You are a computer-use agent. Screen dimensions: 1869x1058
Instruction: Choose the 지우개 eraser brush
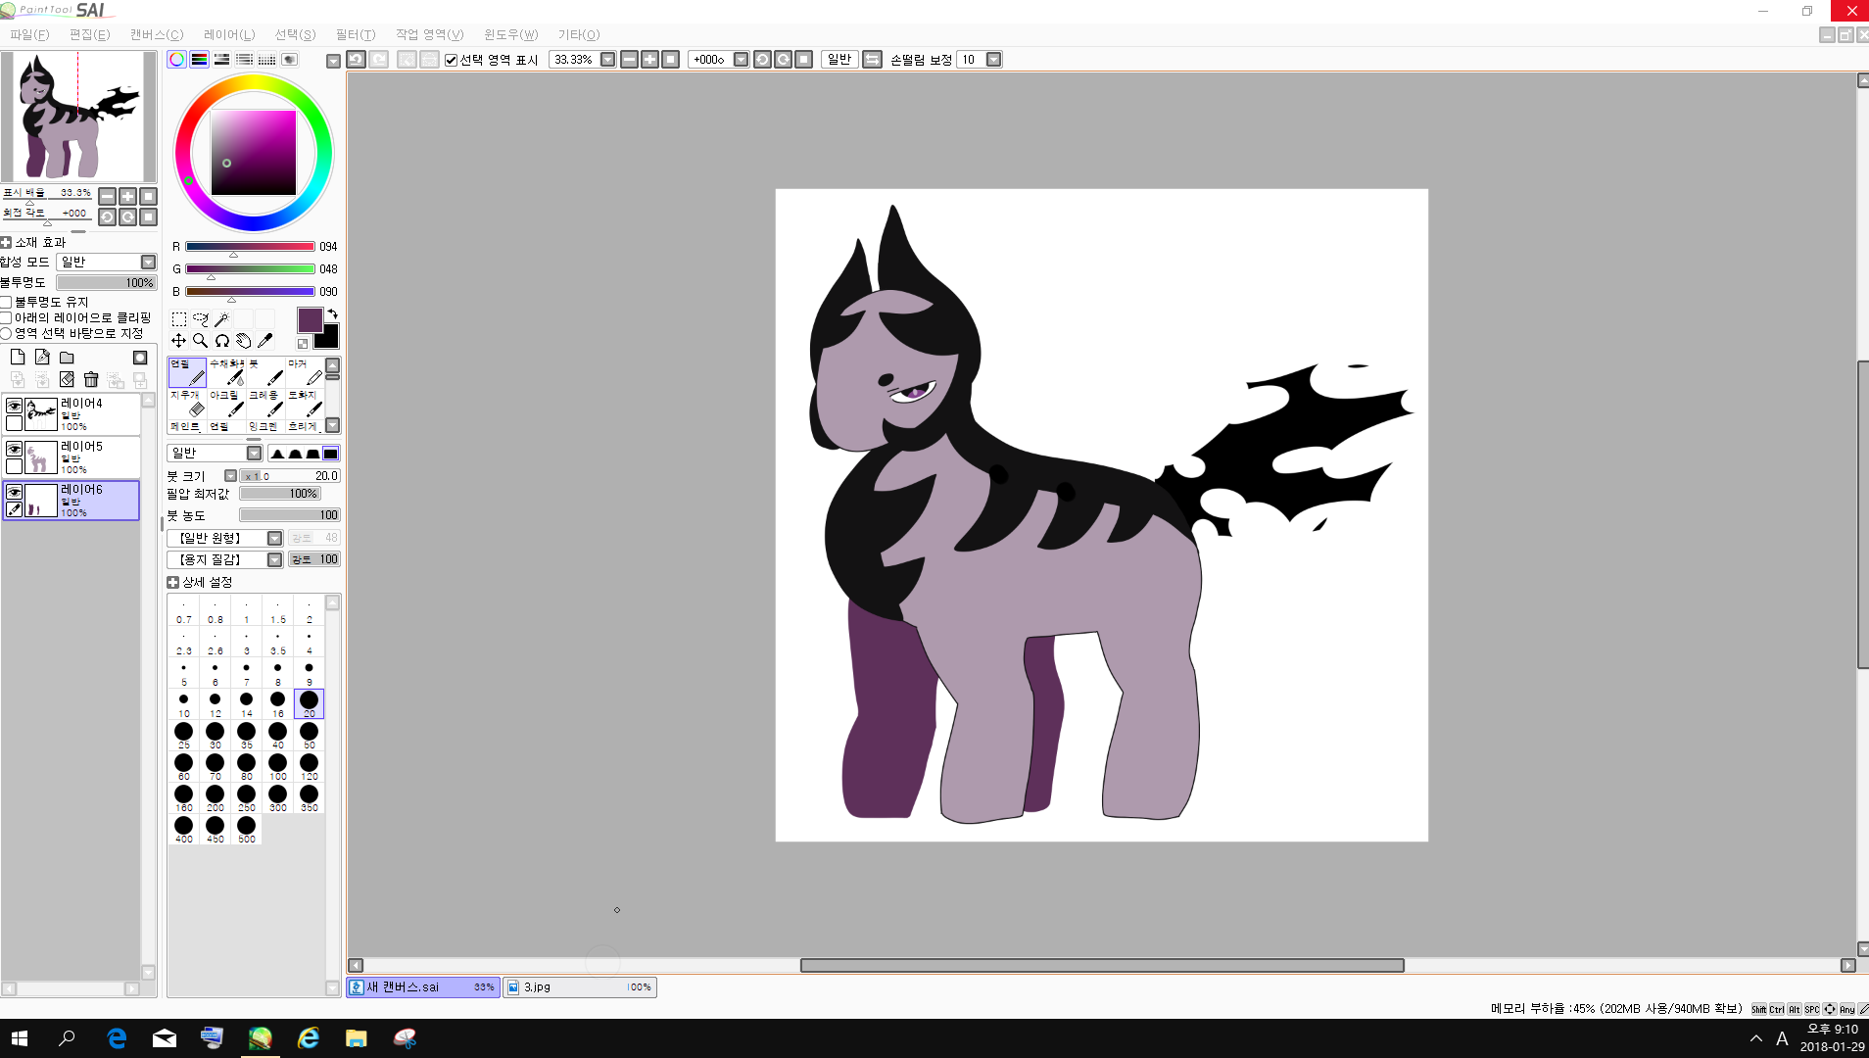point(187,403)
